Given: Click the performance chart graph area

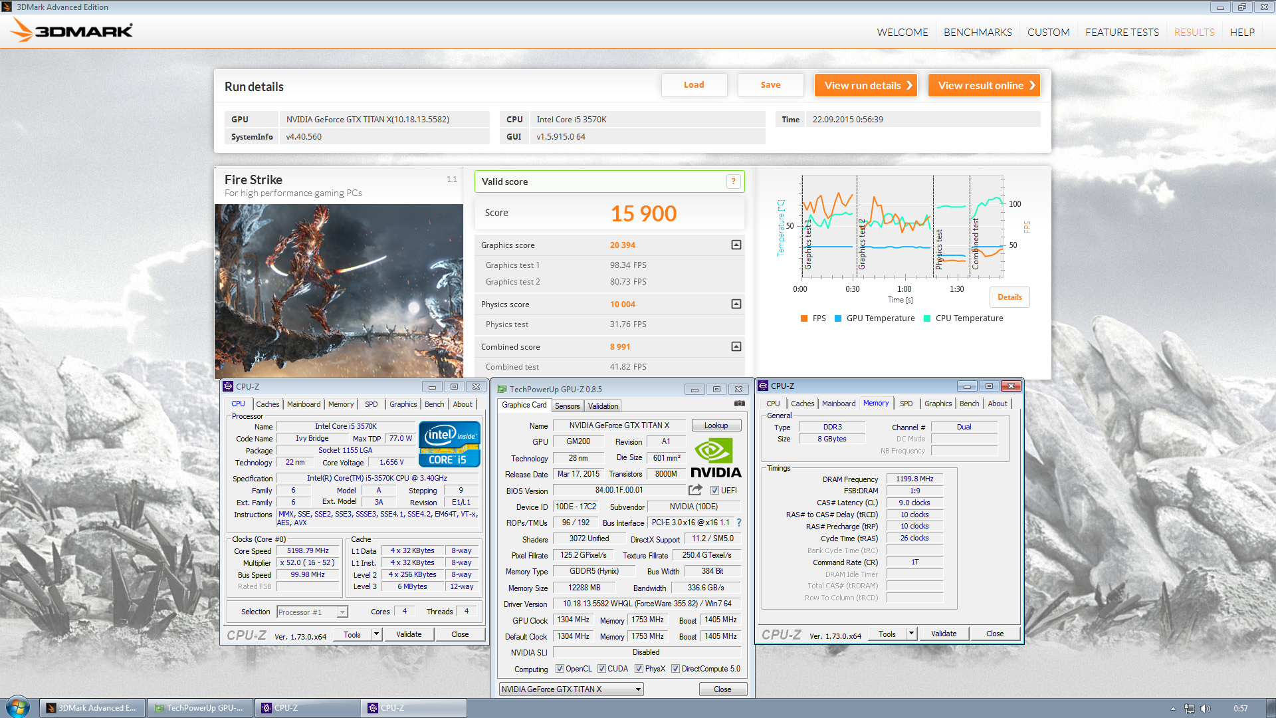Looking at the screenshot, I should tap(902, 227).
